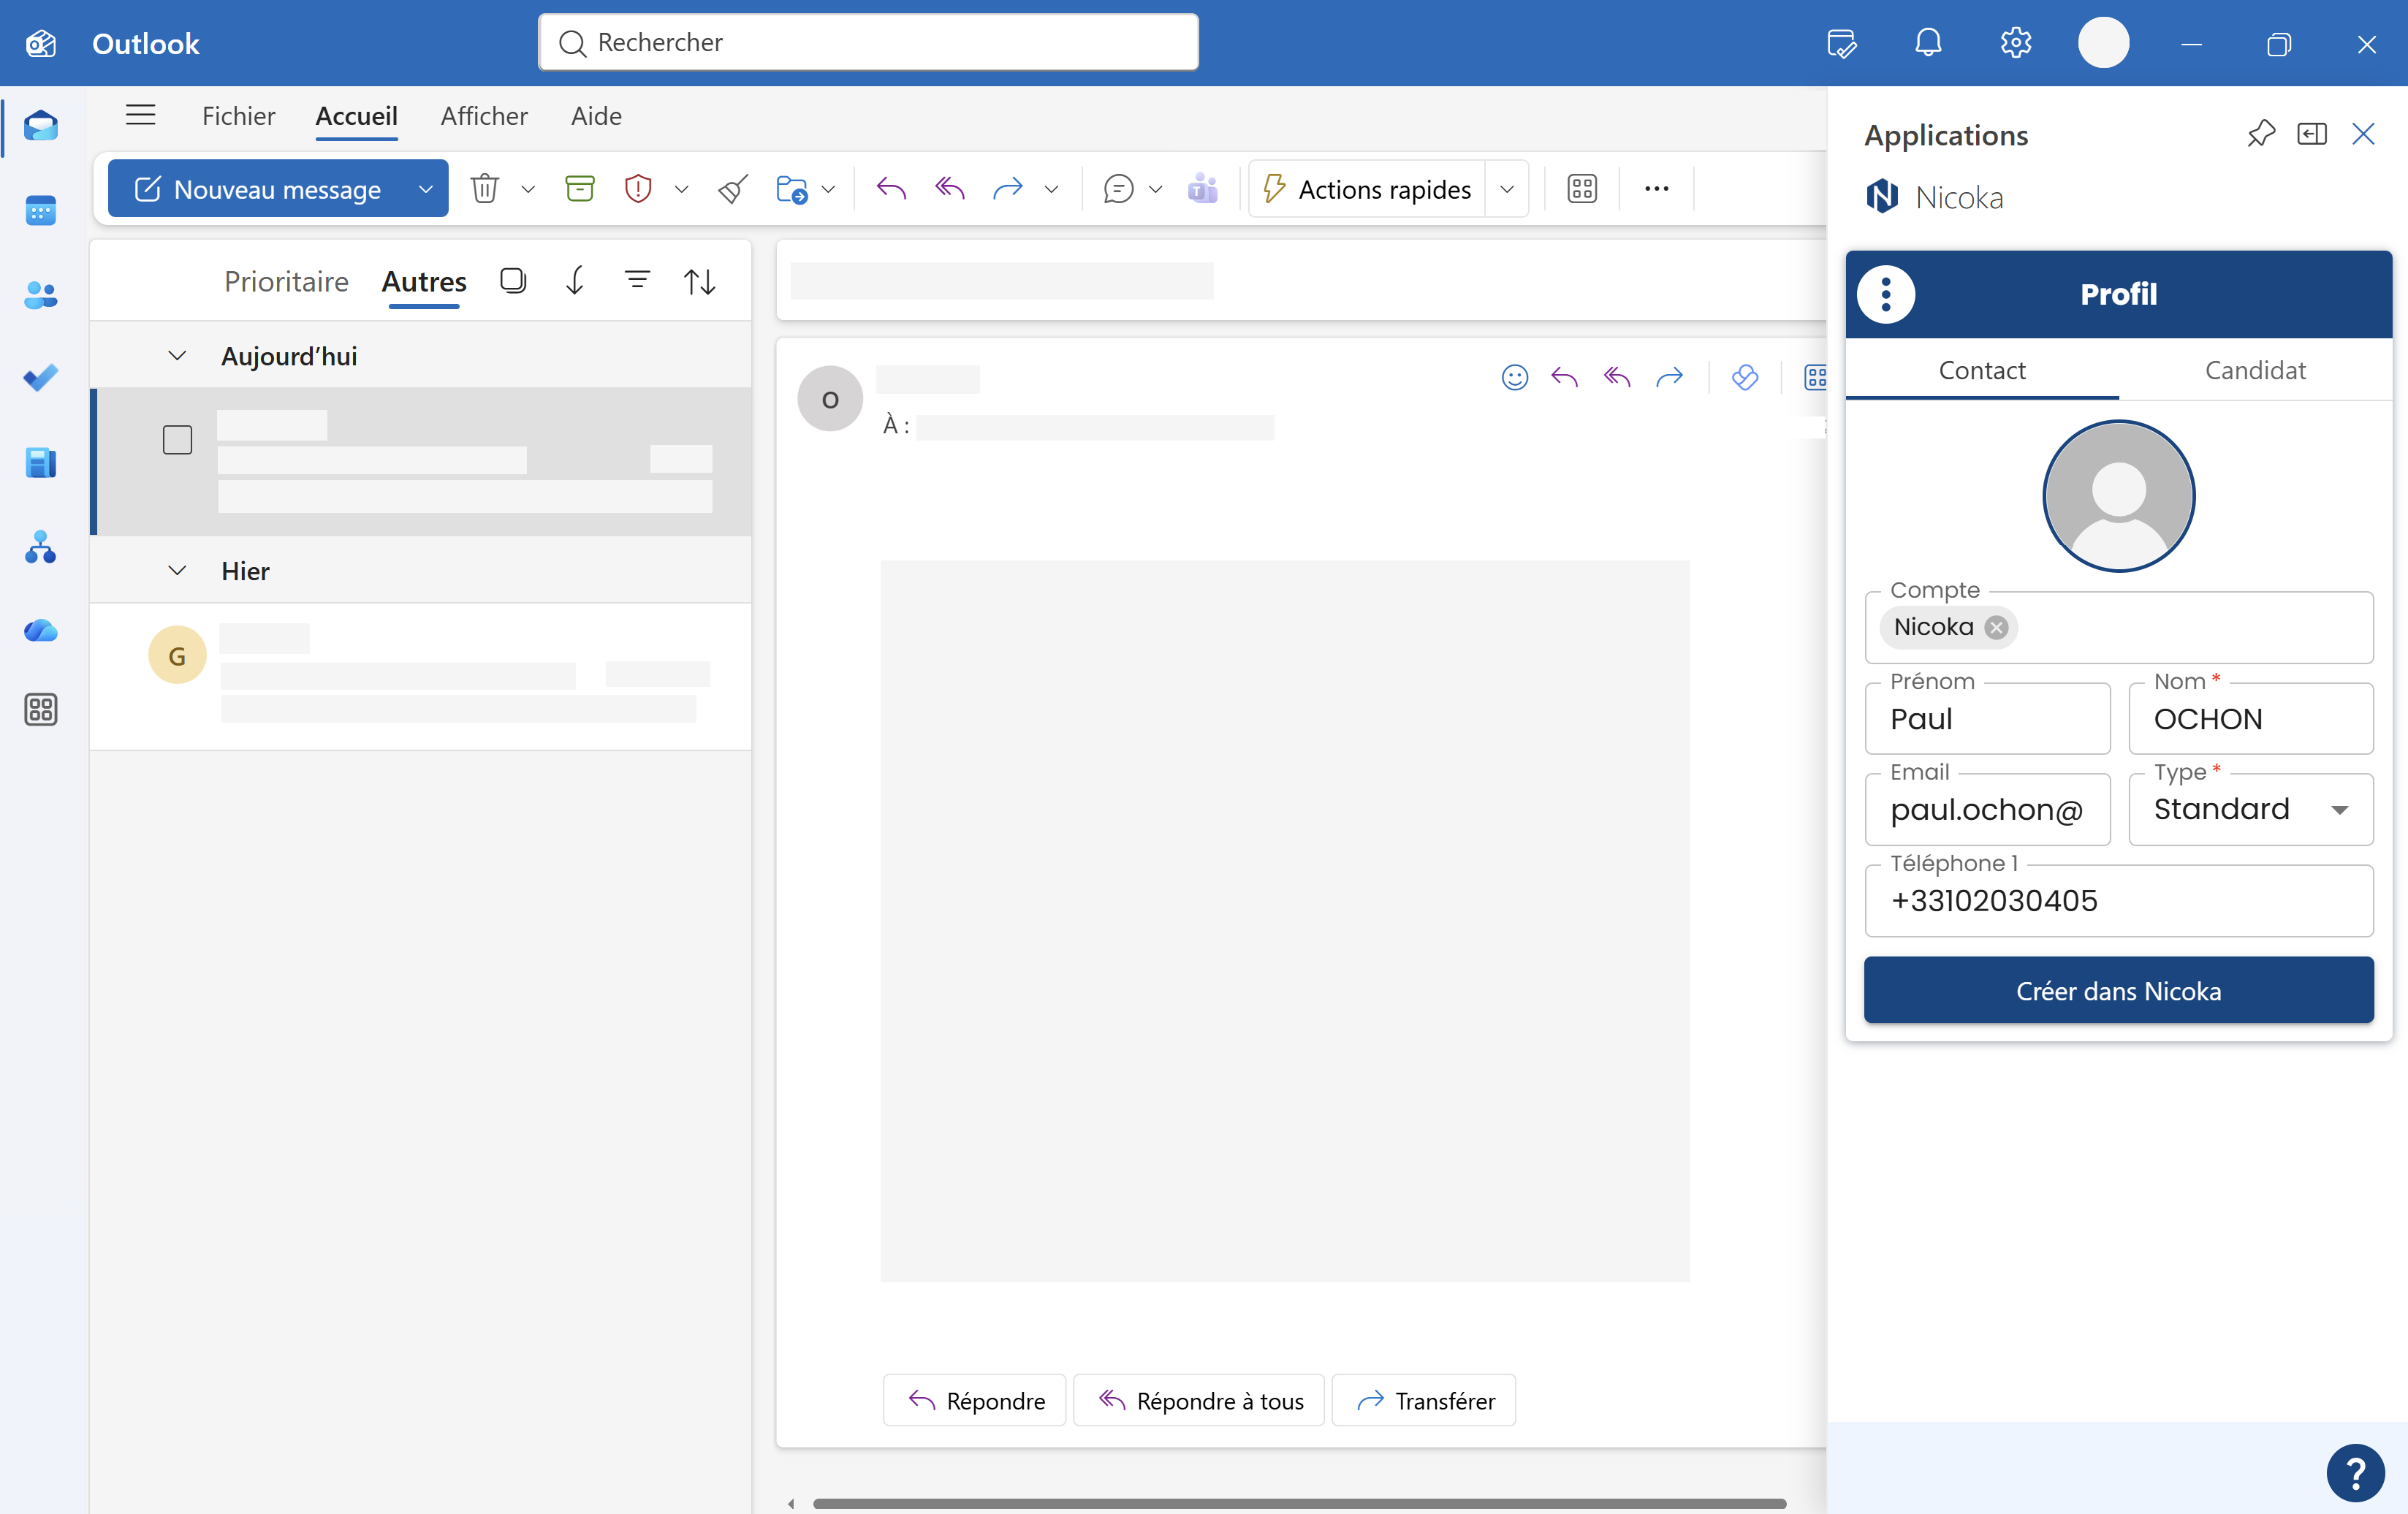Open Outlook settings gear
Screen dimensions: 2408x1514
(x=2016, y=43)
